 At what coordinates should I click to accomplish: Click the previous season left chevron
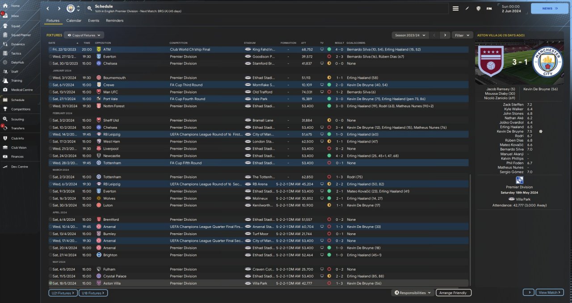(433, 35)
